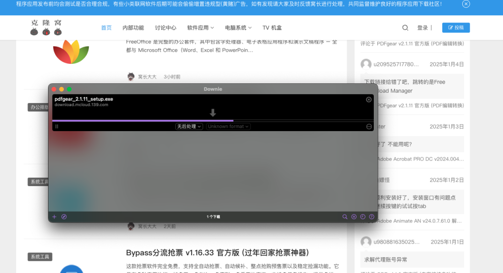Click the 1个下载 status text
Image resolution: width=503 pixels, height=273 pixels.
[213, 217]
